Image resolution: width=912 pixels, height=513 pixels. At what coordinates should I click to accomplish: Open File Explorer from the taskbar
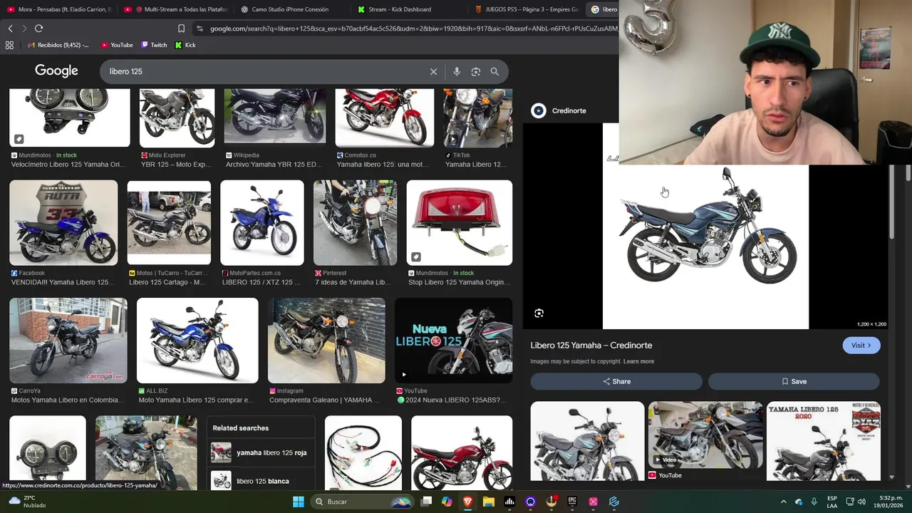pos(489,502)
